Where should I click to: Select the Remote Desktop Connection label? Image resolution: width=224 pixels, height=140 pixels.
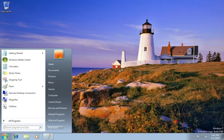22,93
